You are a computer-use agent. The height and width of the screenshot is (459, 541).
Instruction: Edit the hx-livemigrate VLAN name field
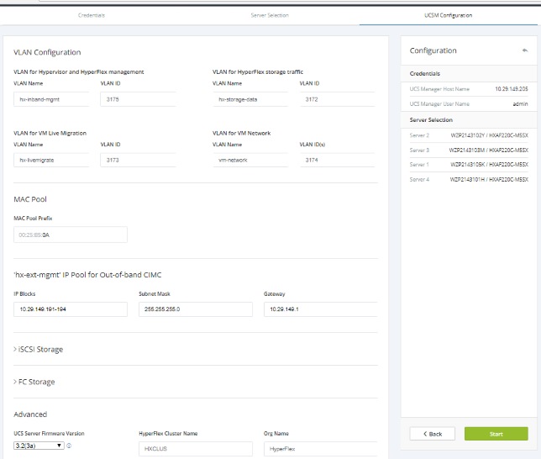coord(51,160)
